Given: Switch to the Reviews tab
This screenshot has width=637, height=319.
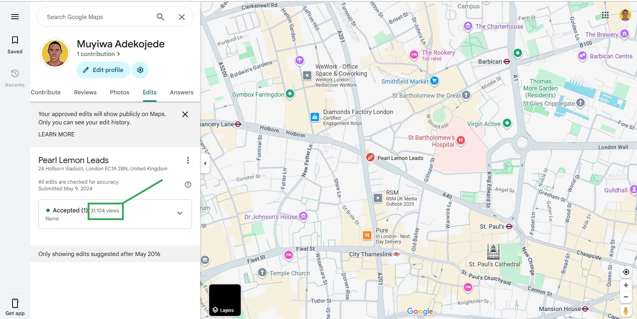Looking at the screenshot, I should (85, 92).
